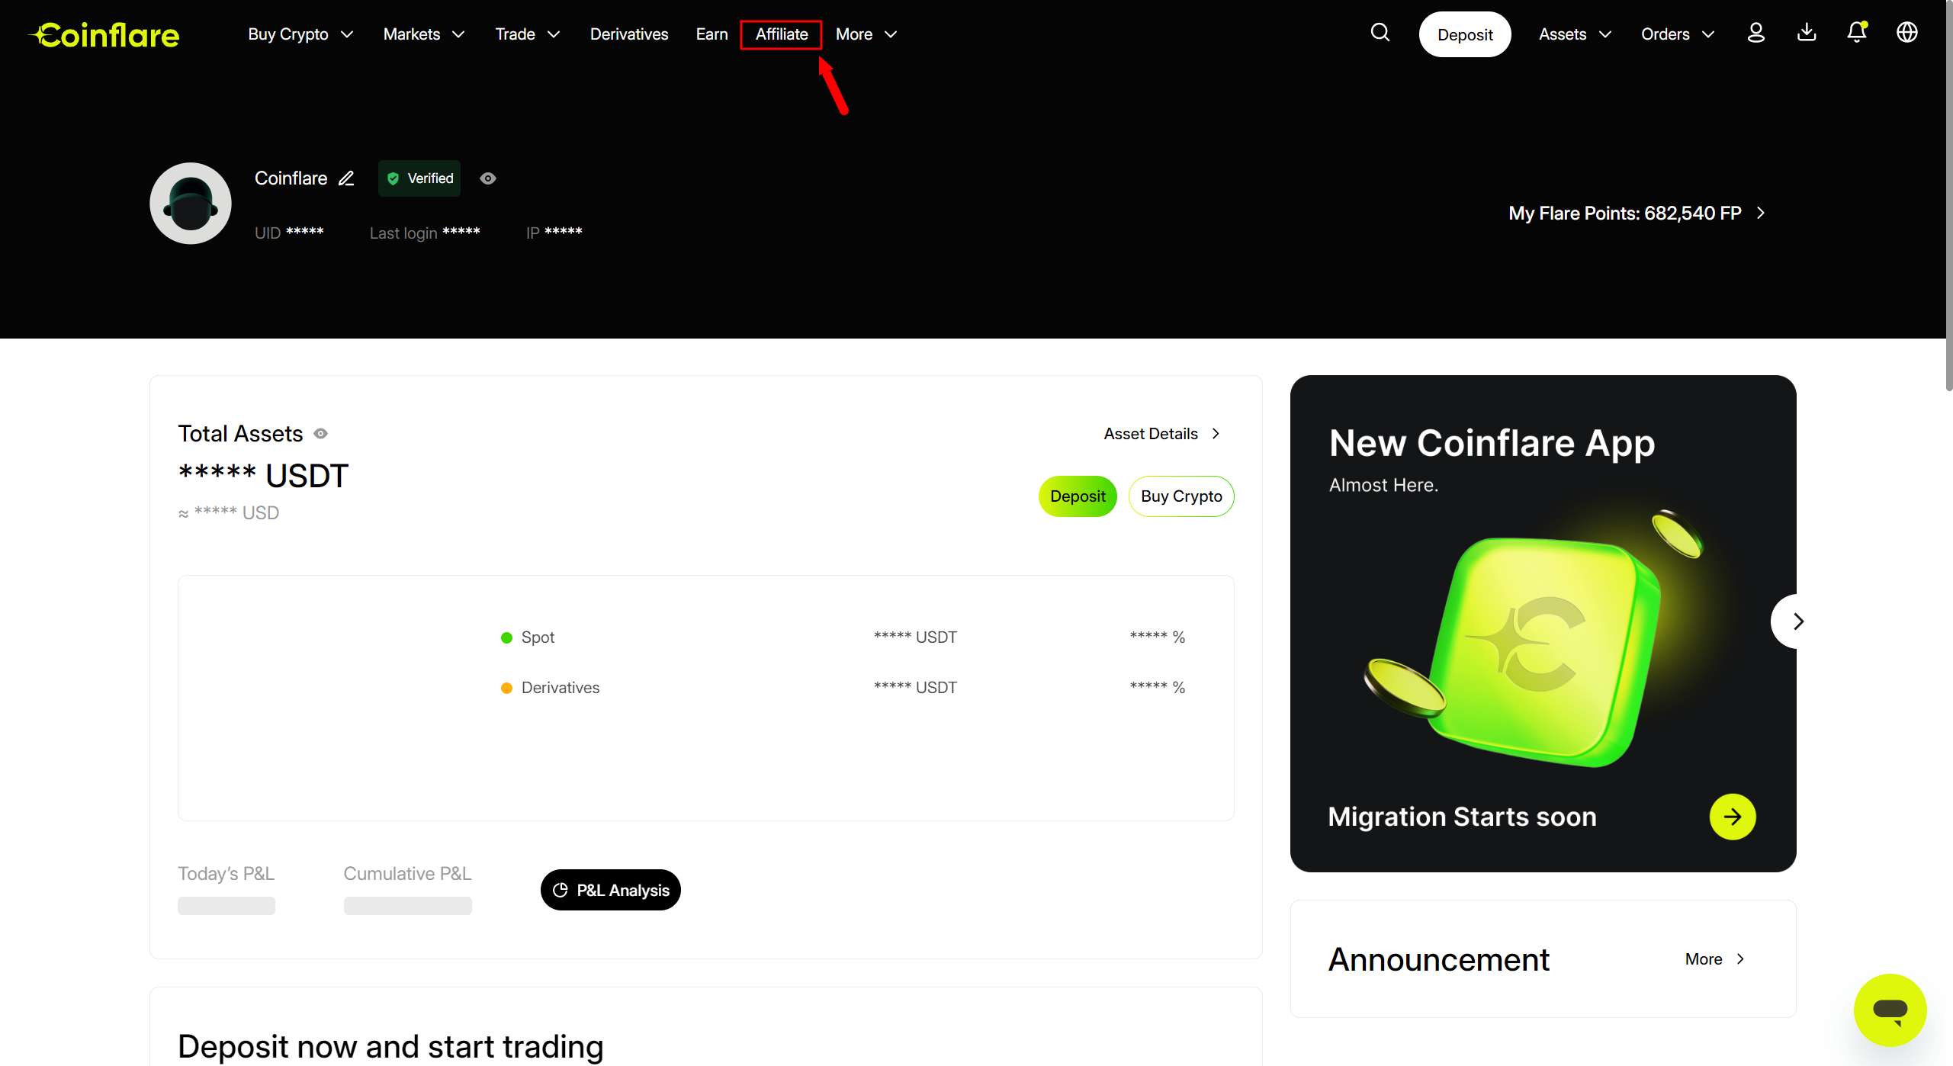Image resolution: width=1953 pixels, height=1066 pixels.
Task: Expand the Markets menu
Action: pos(423,34)
